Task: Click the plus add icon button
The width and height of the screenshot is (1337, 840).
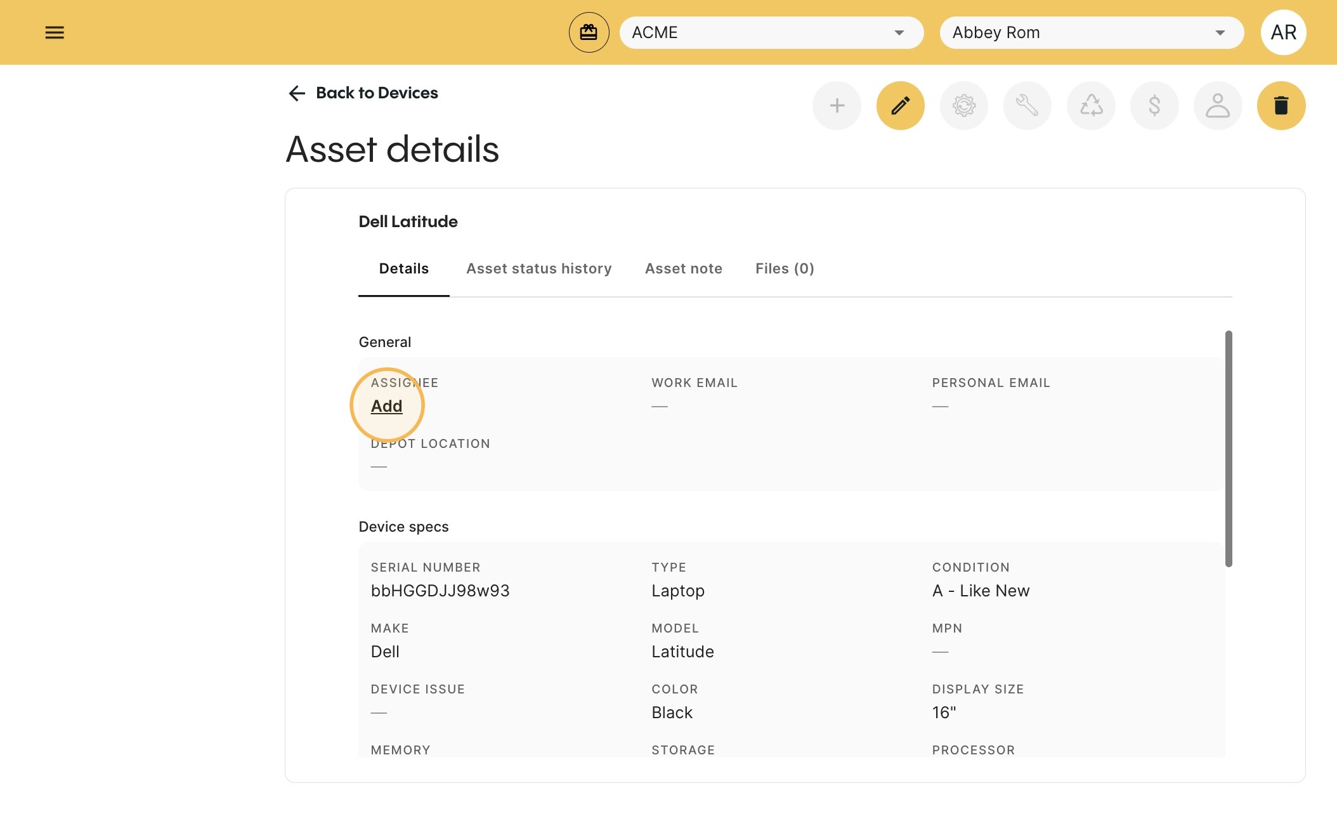Action: [837, 105]
